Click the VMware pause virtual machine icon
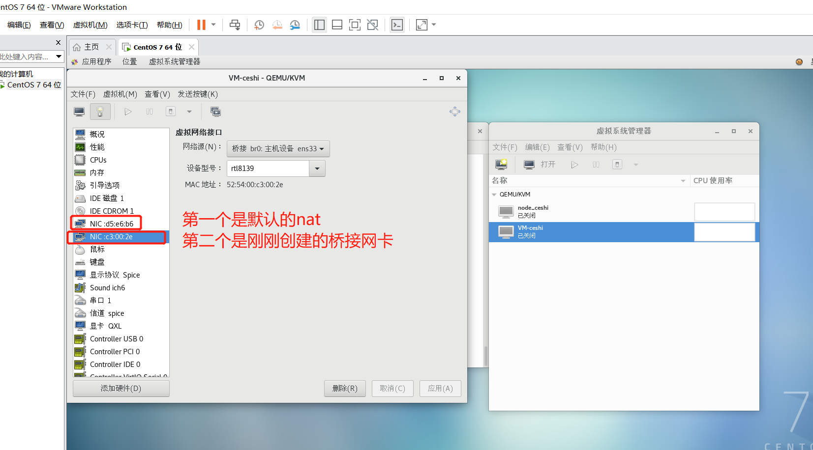 [201, 25]
